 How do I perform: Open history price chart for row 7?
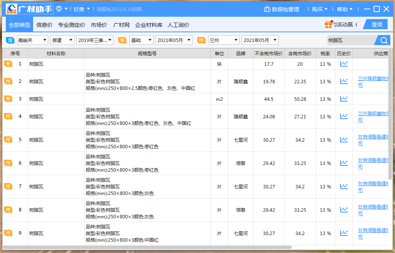(x=344, y=186)
